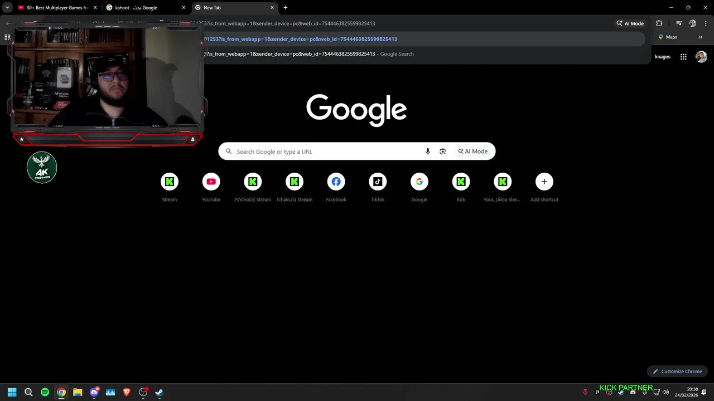Open Discord from the taskbar
The width and height of the screenshot is (714, 401).
pyautogui.click(x=94, y=392)
